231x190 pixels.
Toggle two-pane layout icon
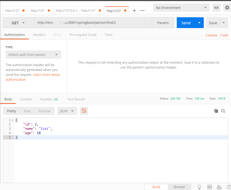(x=209, y=187)
